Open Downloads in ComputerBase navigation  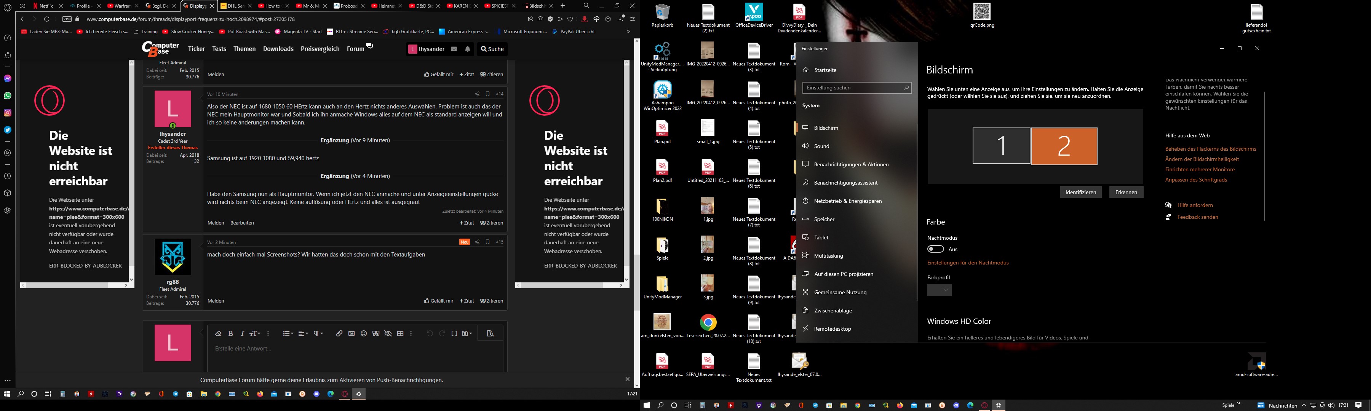pyautogui.click(x=278, y=49)
